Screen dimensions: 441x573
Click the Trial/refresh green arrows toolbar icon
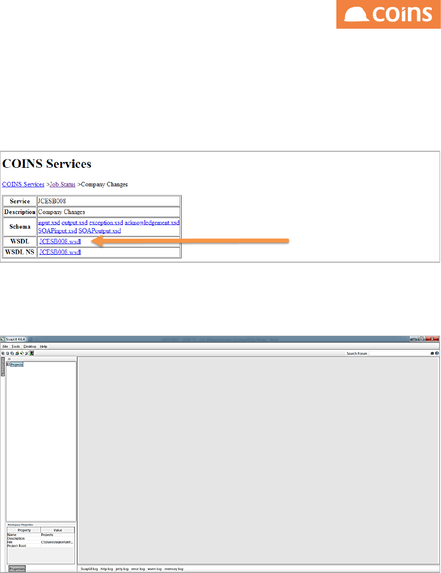(22, 353)
